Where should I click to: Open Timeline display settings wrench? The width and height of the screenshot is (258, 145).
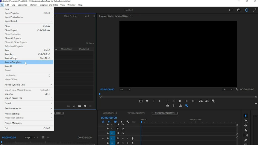[128, 122]
